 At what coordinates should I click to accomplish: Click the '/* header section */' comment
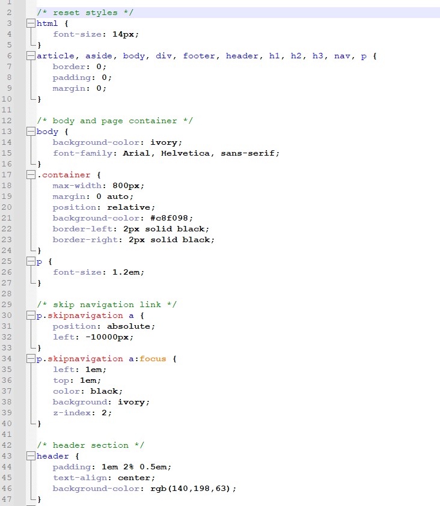point(90,445)
